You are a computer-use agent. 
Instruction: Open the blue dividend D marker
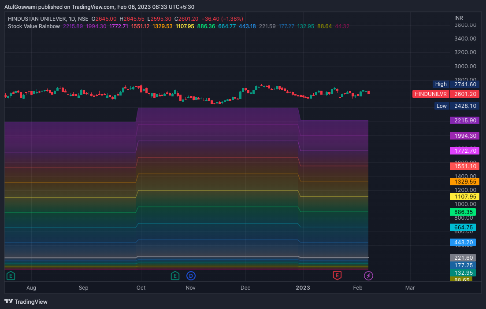point(191,276)
